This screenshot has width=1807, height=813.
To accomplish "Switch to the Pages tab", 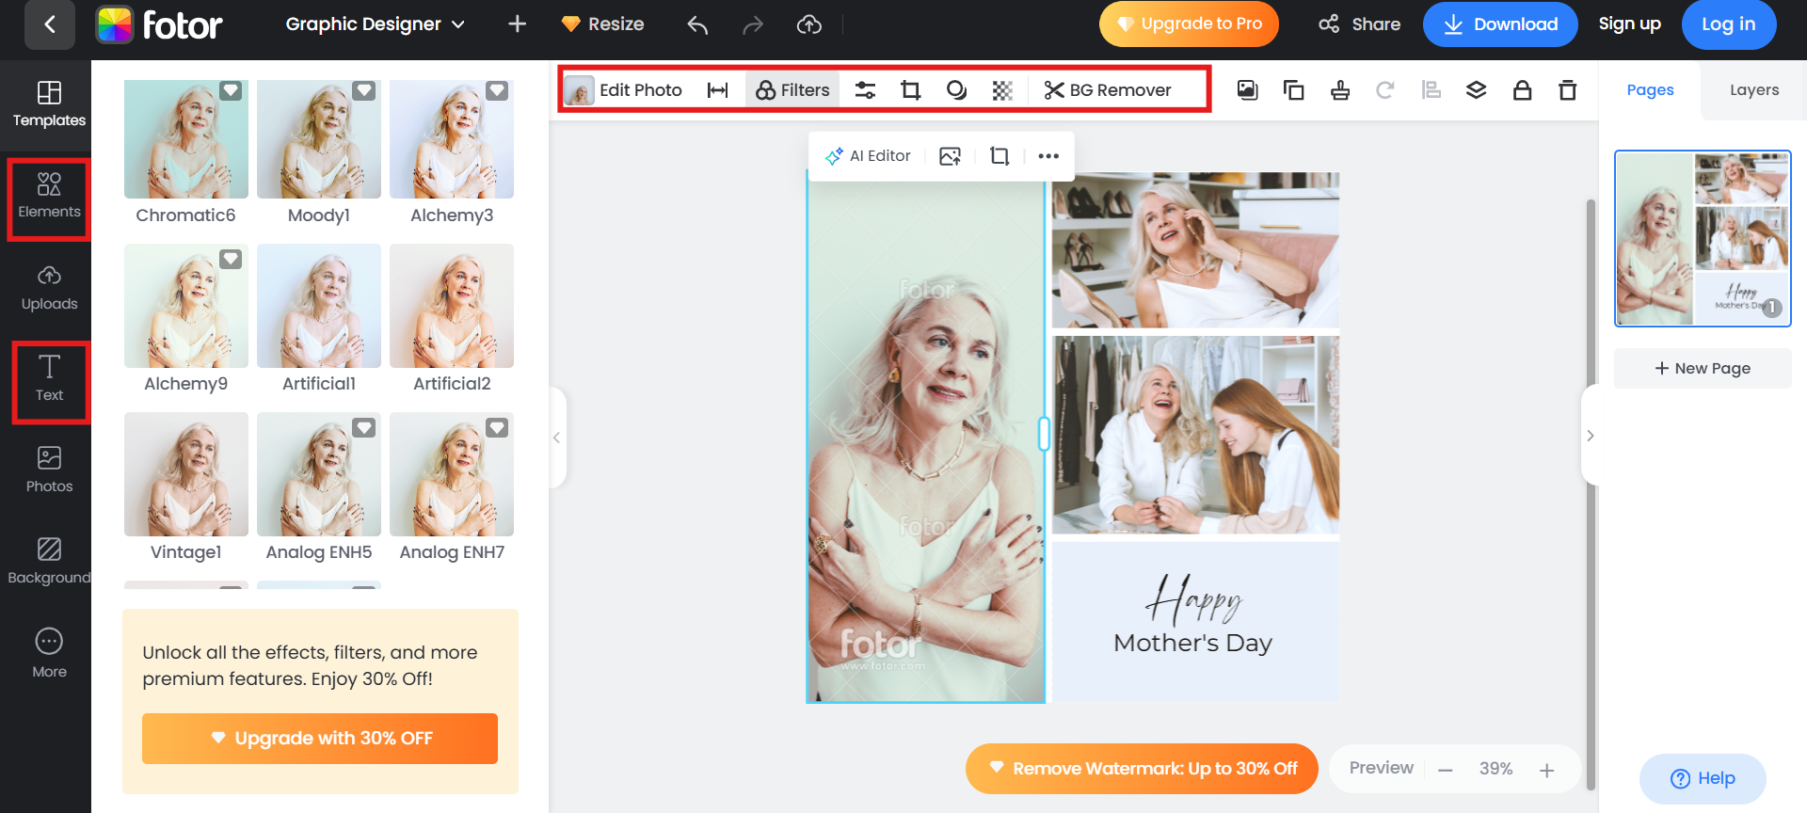I will pos(1650,90).
